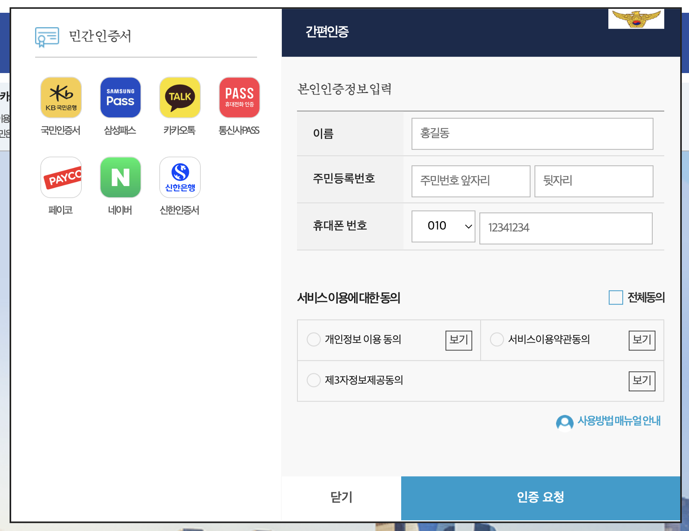Select 개인정보 이용 동의 radio button

coord(314,339)
